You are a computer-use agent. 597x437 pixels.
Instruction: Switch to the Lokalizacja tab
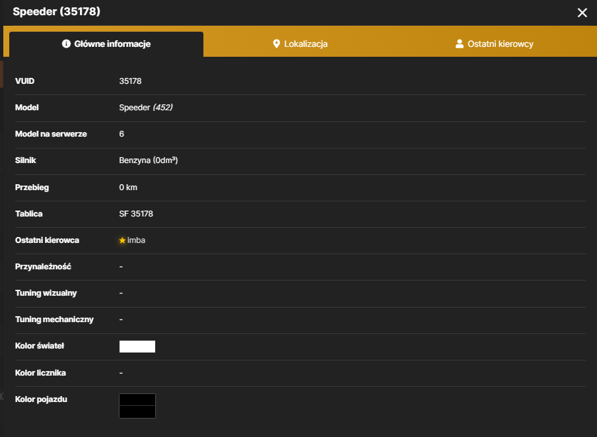(x=300, y=44)
